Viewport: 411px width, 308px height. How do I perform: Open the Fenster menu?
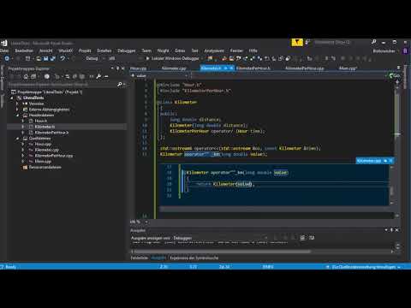tap(236, 50)
